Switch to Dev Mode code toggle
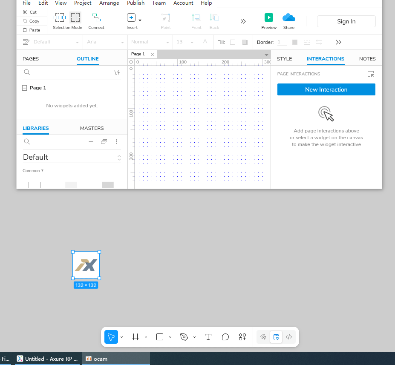 click(289, 337)
